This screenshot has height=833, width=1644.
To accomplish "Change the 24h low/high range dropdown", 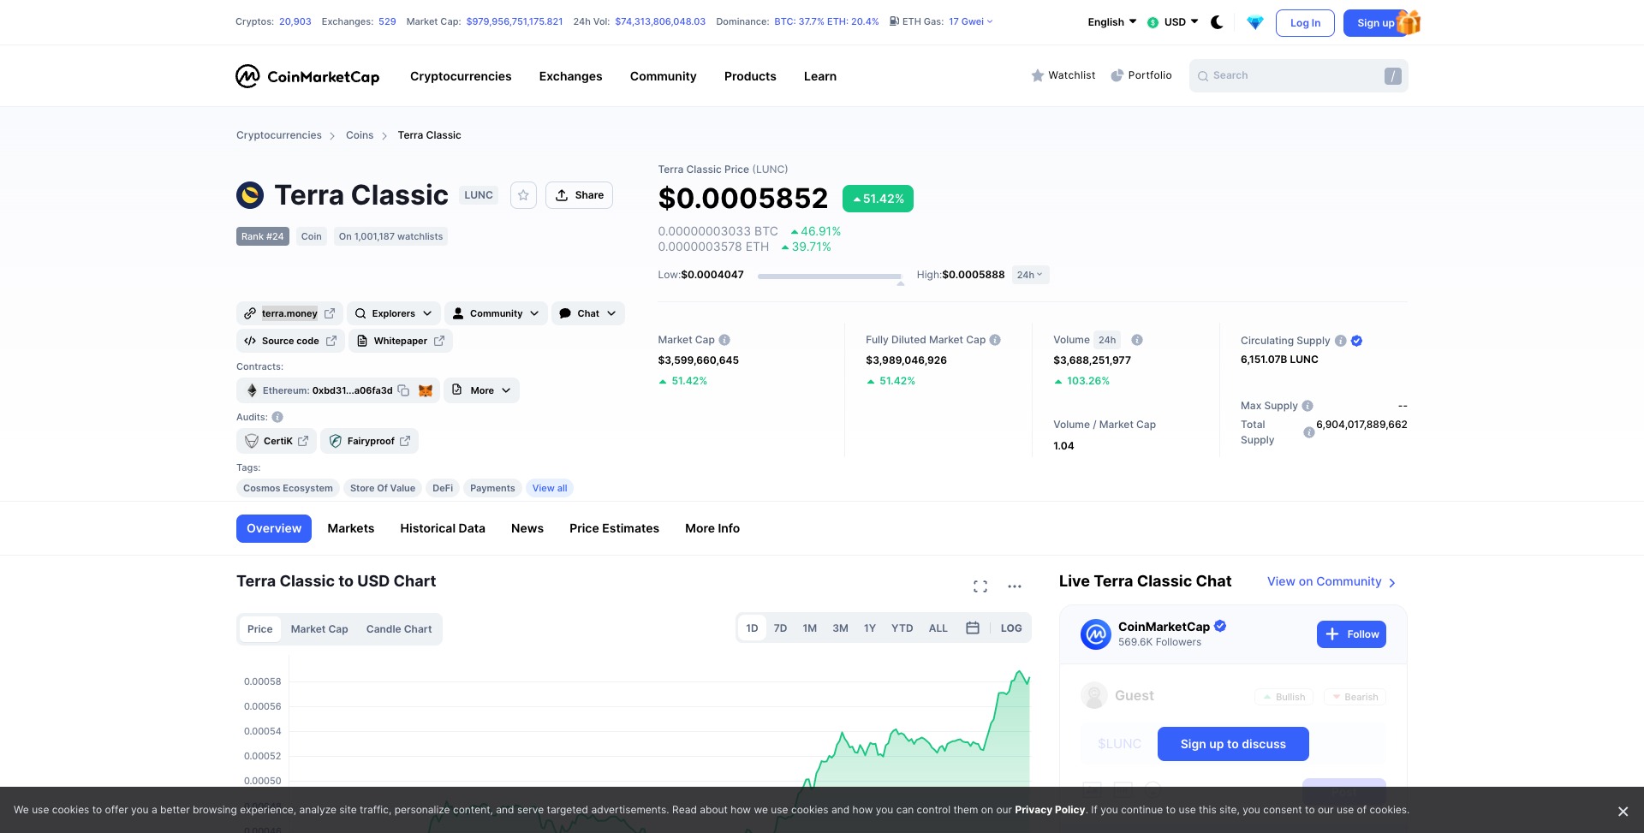I will (x=1030, y=275).
